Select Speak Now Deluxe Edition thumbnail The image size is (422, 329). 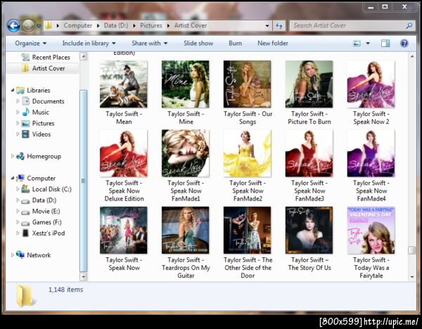[x=124, y=153]
